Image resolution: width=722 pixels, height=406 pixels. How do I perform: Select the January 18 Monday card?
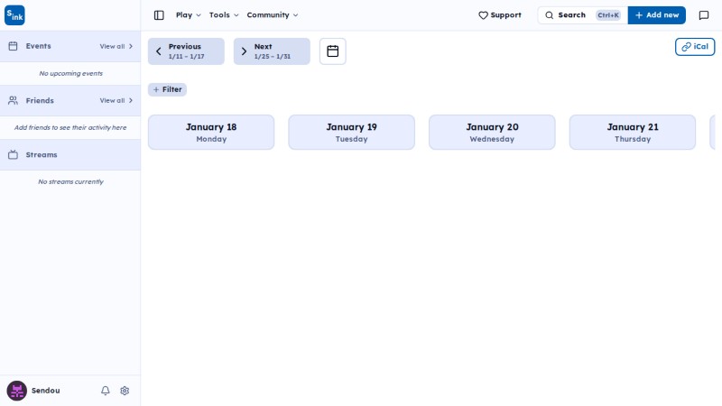point(211,132)
